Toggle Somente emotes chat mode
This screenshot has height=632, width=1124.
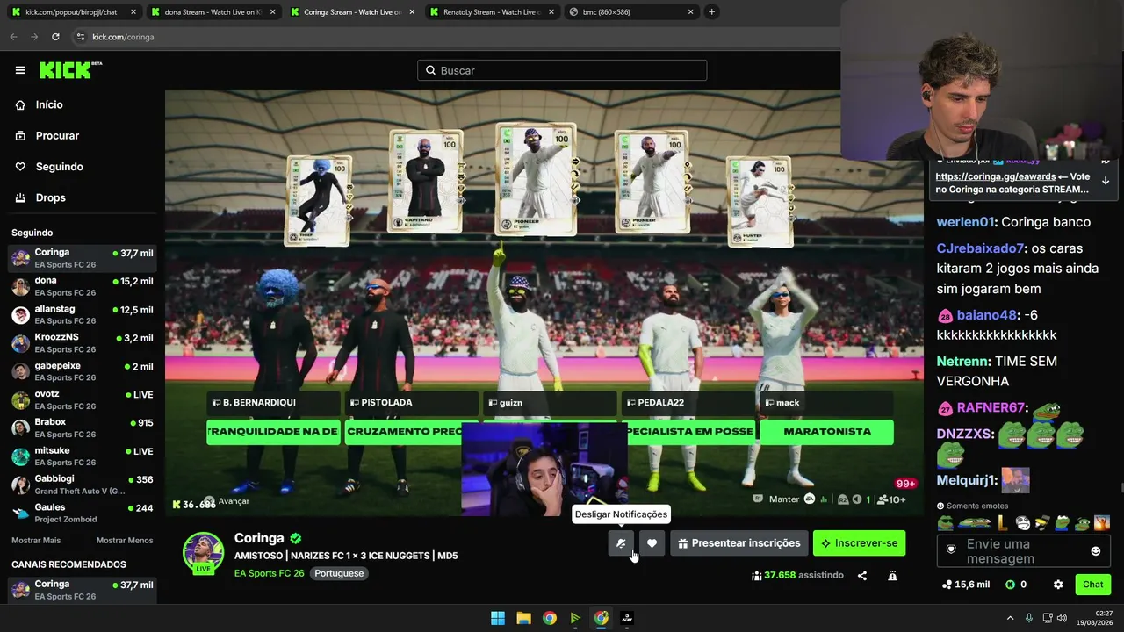tap(972, 506)
